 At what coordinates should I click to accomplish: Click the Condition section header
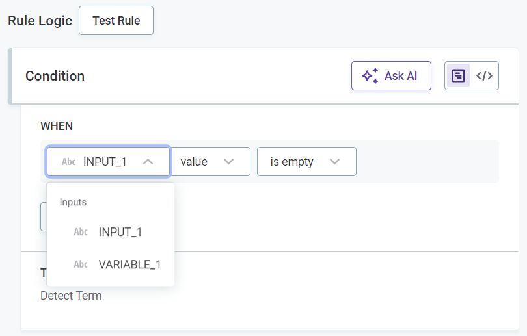(x=55, y=76)
